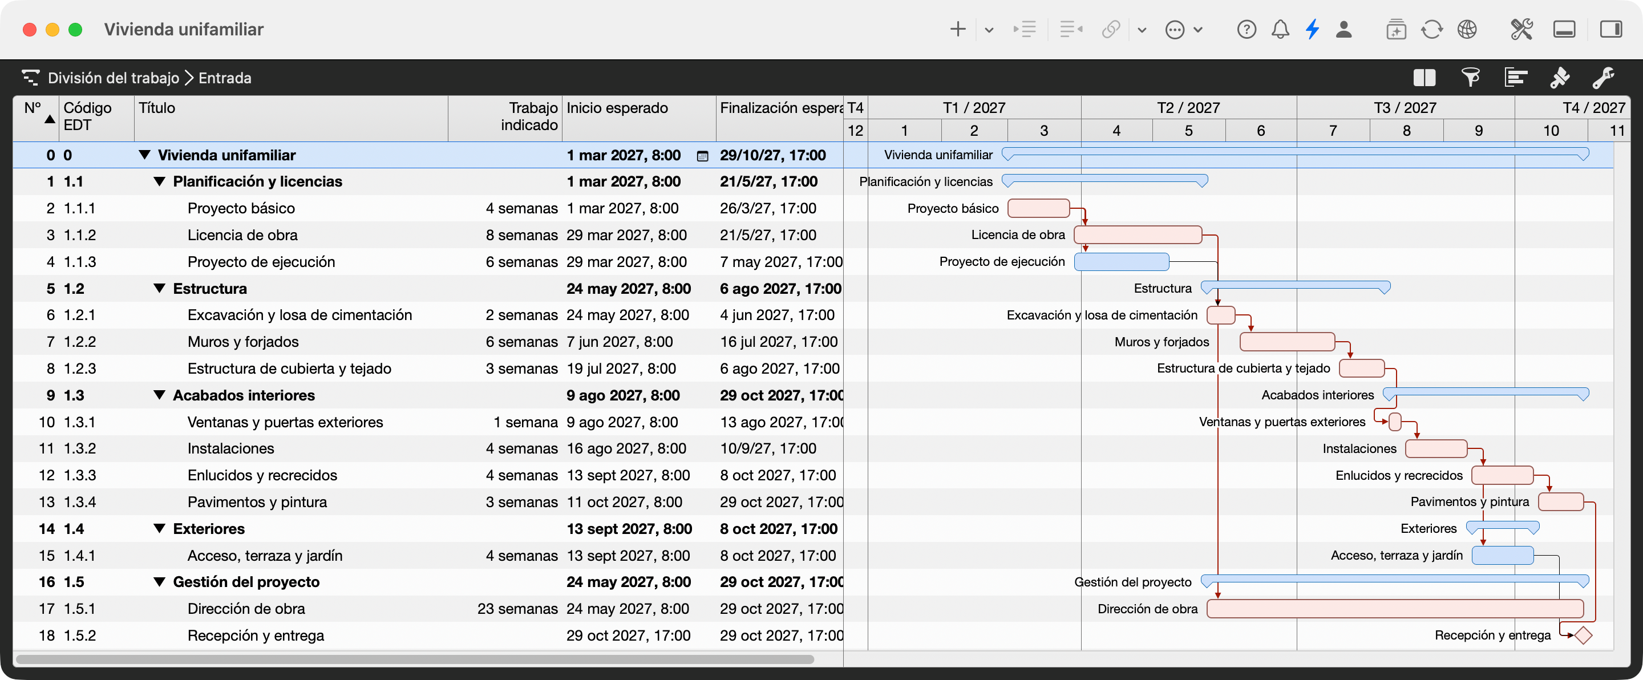
Task: Click the indent task icon
Action: pyautogui.click(x=1025, y=29)
